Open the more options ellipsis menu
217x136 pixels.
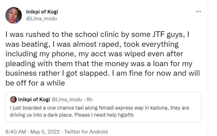pyautogui.click(x=199, y=12)
